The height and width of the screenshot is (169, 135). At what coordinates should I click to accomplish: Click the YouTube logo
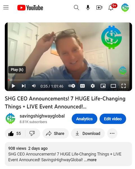[x=30, y=8]
